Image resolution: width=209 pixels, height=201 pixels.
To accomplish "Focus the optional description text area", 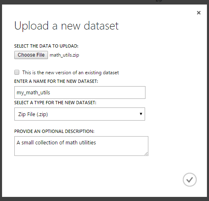I will 81,146.
